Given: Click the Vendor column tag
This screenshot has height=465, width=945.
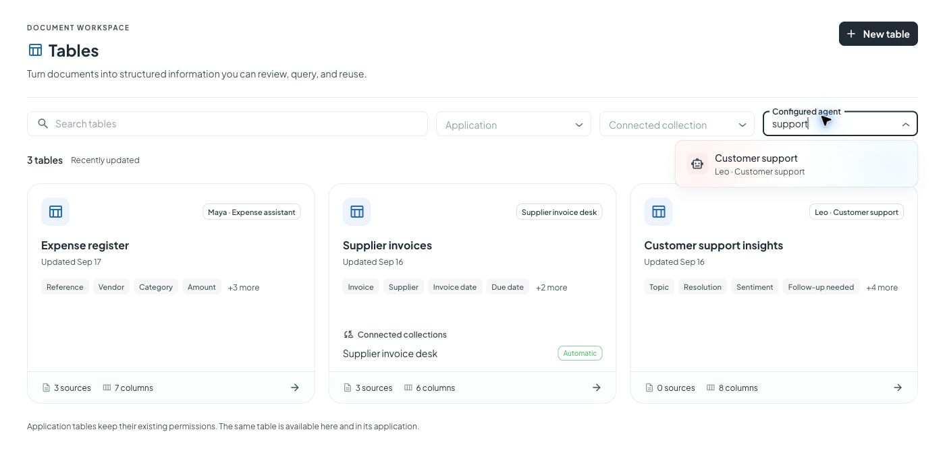Looking at the screenshot, I should coord(111,287).
